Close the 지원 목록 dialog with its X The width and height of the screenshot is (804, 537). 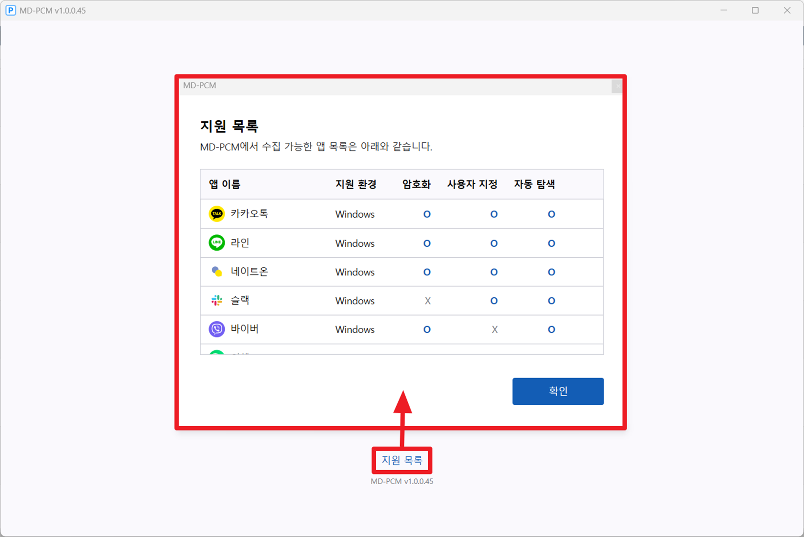(618, 86)
